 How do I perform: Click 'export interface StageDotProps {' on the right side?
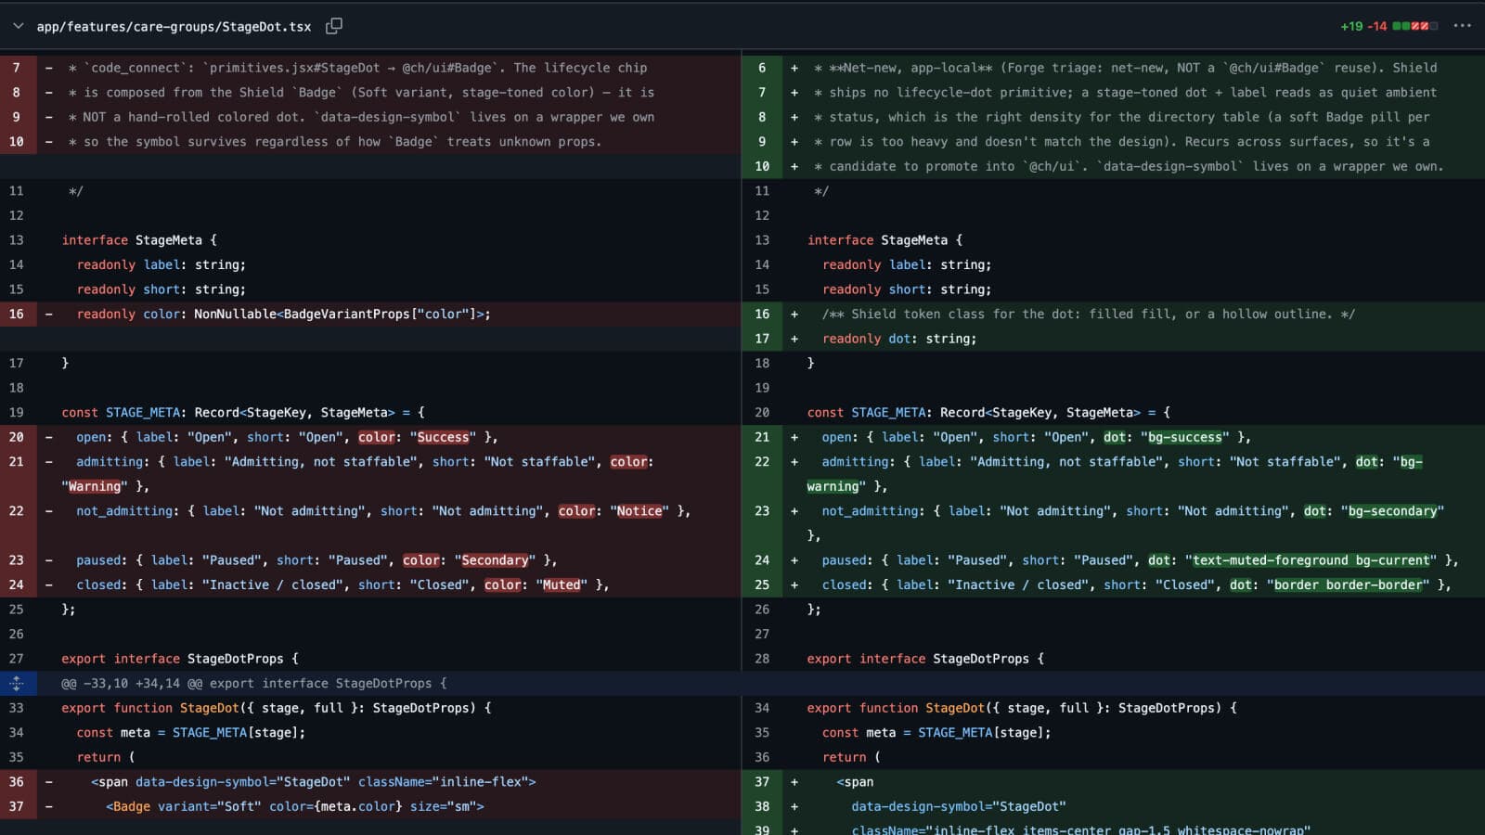click(x=925, y=659)
